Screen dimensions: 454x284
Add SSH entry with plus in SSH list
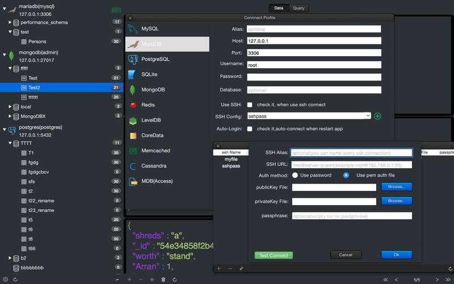coord(219,268)
